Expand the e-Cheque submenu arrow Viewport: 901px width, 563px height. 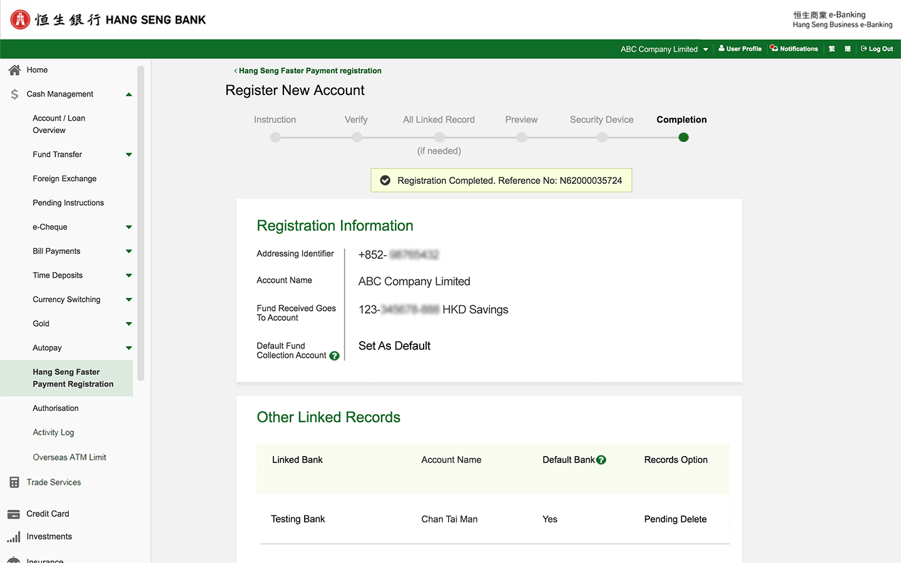tap(129, 227)
